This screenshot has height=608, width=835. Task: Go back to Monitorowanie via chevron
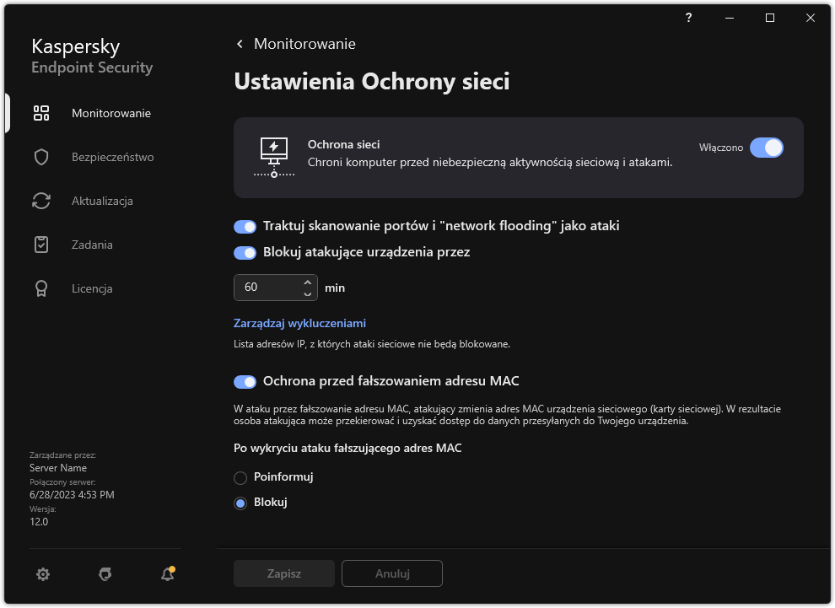[239, 43]
